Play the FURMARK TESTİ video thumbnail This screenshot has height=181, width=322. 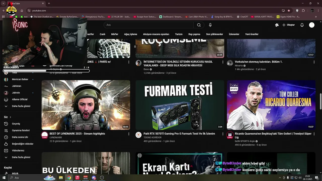click(x=180, y=105)
